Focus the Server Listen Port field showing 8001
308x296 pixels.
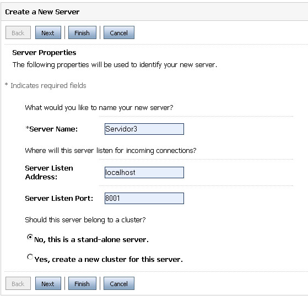pos(144,199)
